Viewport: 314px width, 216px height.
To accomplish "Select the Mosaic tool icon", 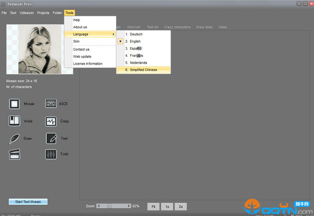I will [x=14, y=104].
